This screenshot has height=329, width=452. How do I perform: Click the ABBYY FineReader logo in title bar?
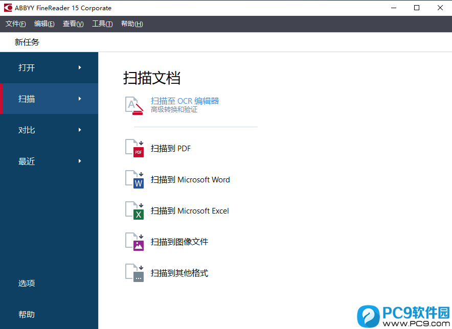coord(8,8)
